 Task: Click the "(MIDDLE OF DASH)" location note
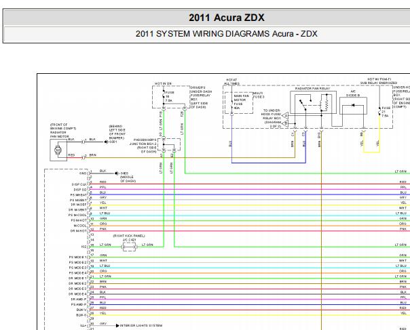(128, 179)
